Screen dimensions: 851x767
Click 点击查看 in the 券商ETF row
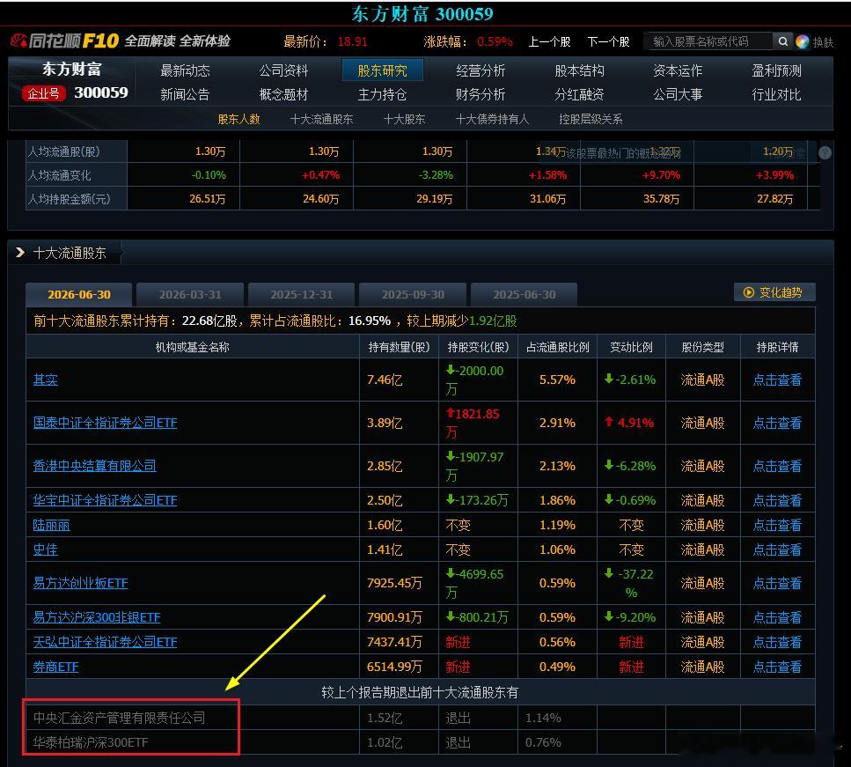coord(777,667)
